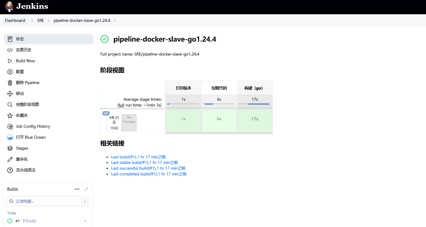Click pipeline-docker-slave-go1.24.4 breadcrumb link

click(x=82, y=21)
